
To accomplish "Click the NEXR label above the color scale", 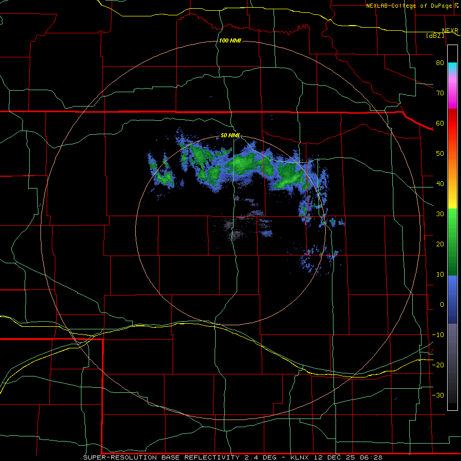I will pyautogui.click(x=450, y=31).
